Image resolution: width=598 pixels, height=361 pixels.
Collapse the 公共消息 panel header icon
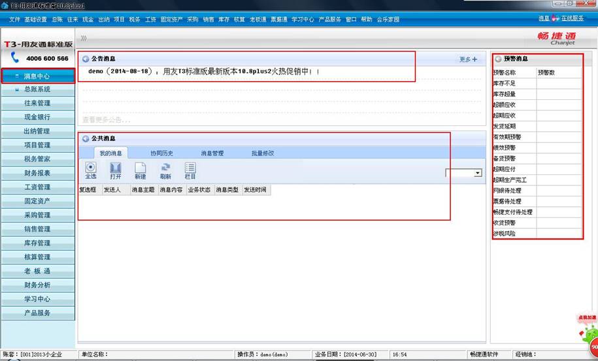click(x=86, y=138)
